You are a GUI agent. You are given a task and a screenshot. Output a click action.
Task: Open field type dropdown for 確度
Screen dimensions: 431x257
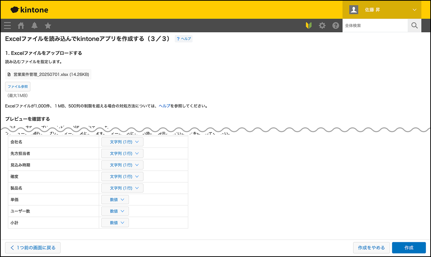122,176
